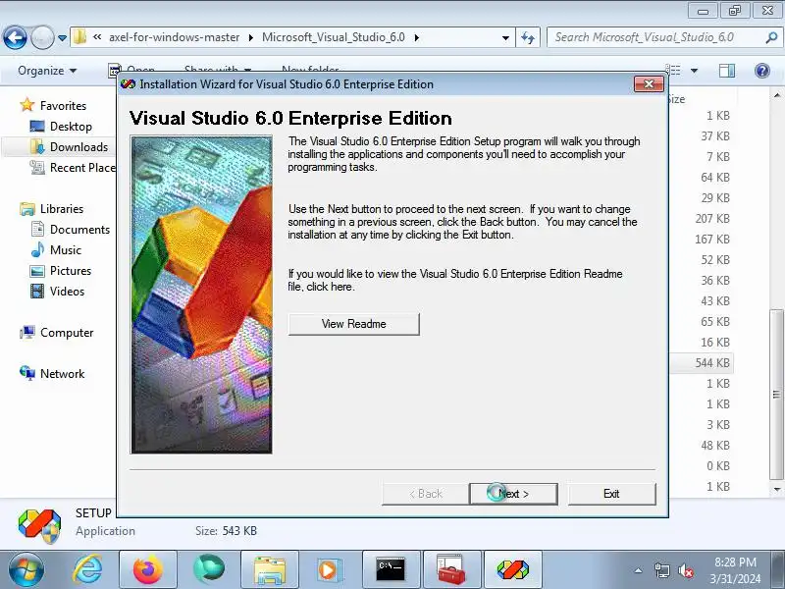Click the search magnifier icon
Image resolution: width=785 pixels, height=589 pixels.
771,37
